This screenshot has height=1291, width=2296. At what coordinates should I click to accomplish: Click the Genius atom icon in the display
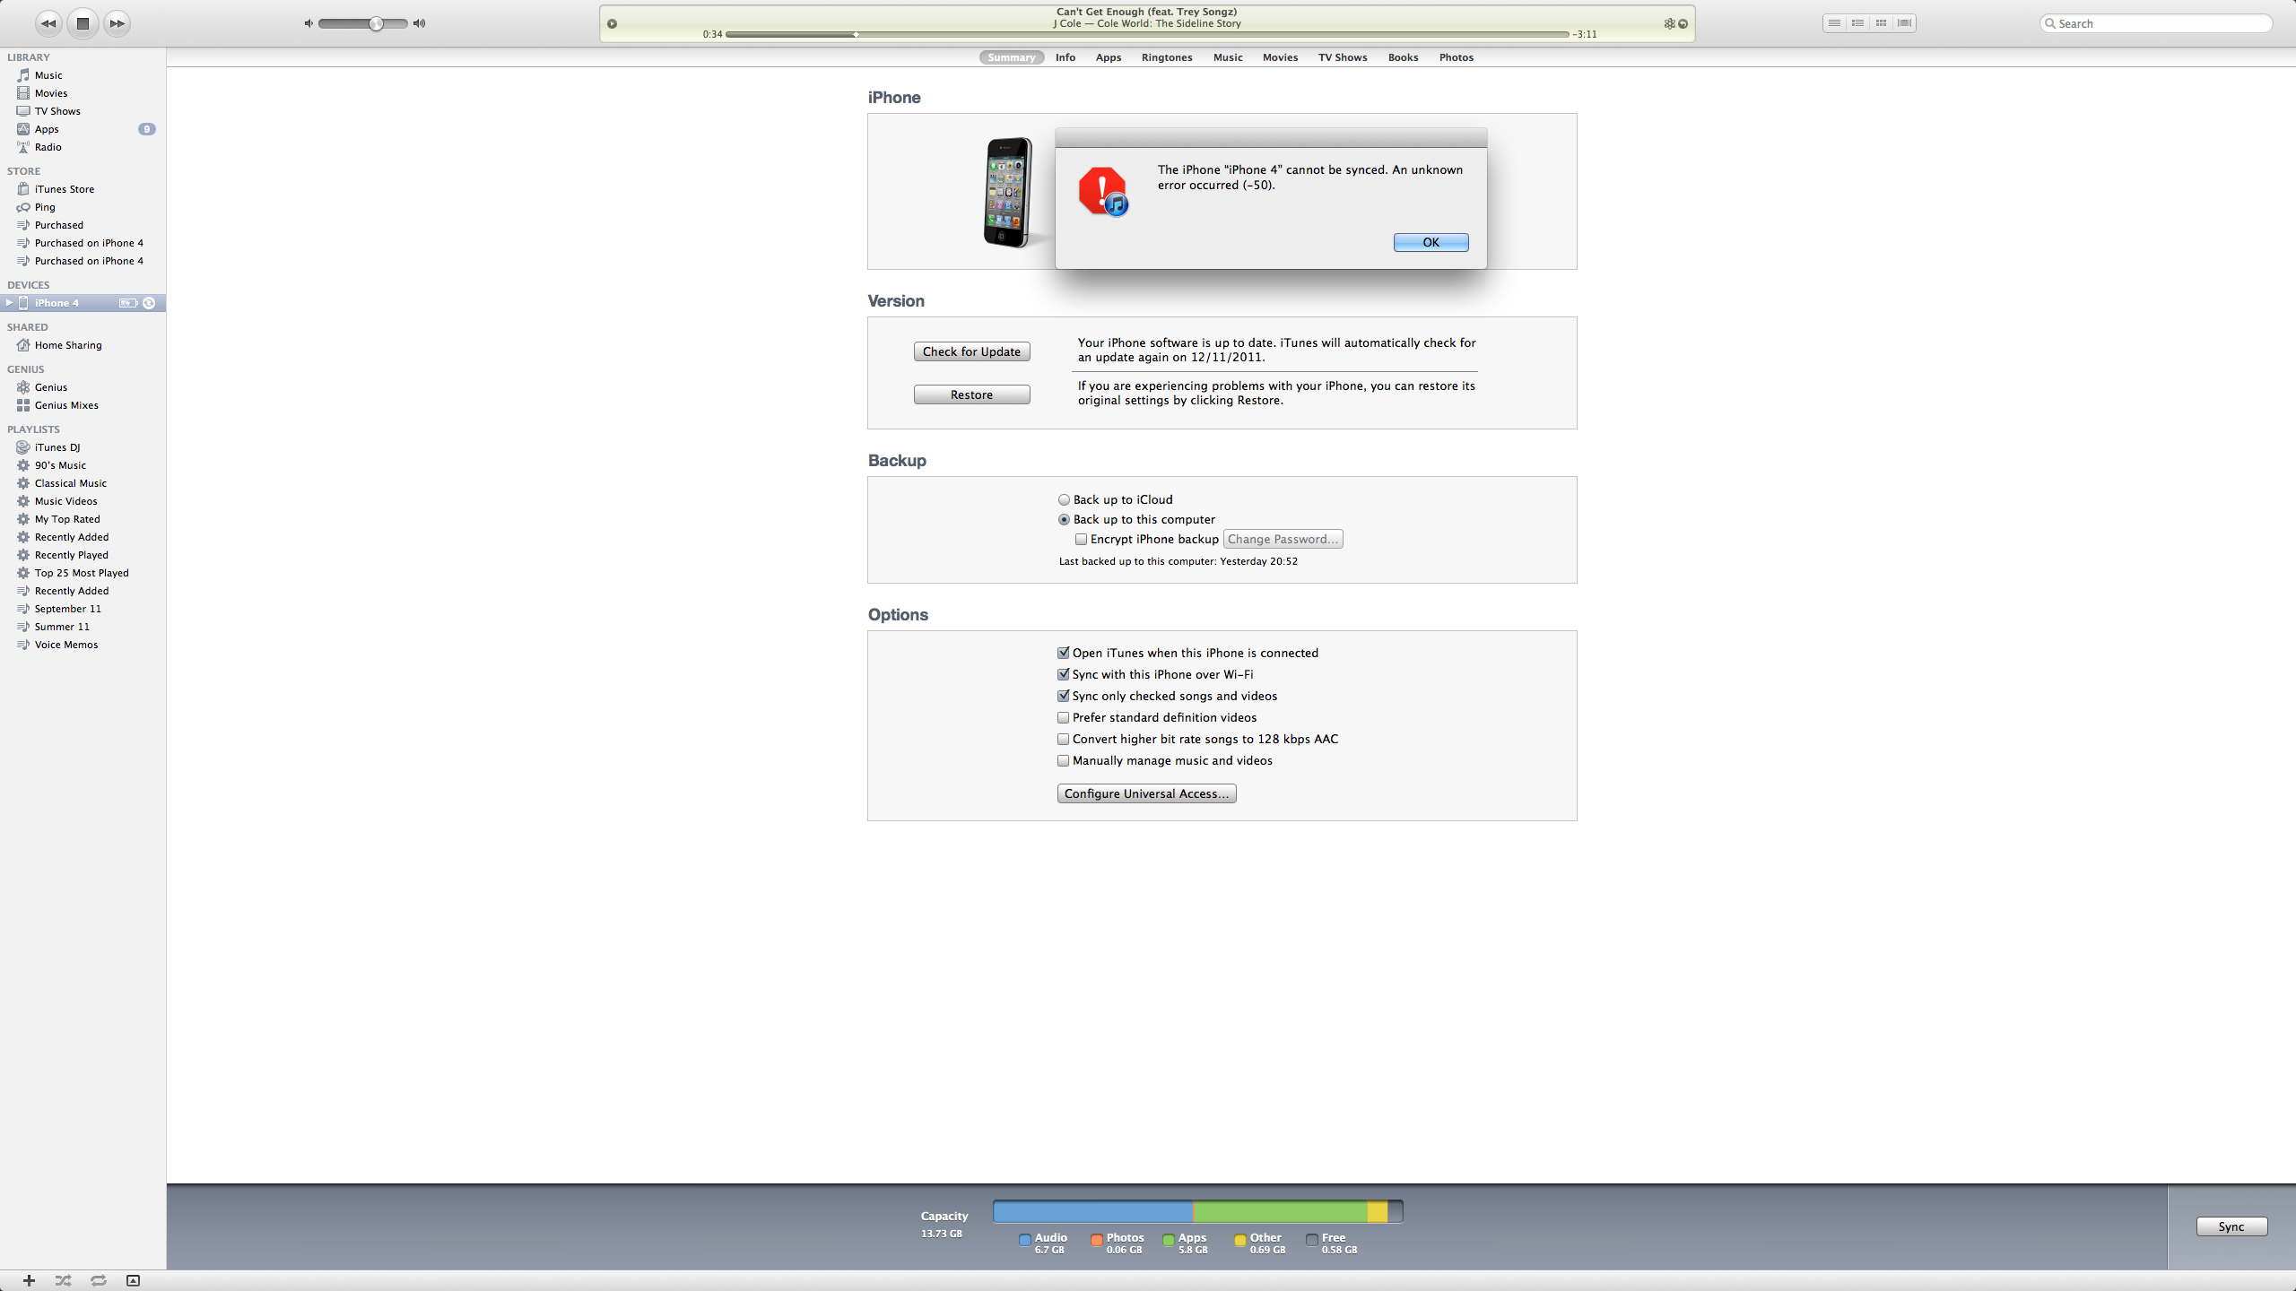click(x=1669, y=24)
